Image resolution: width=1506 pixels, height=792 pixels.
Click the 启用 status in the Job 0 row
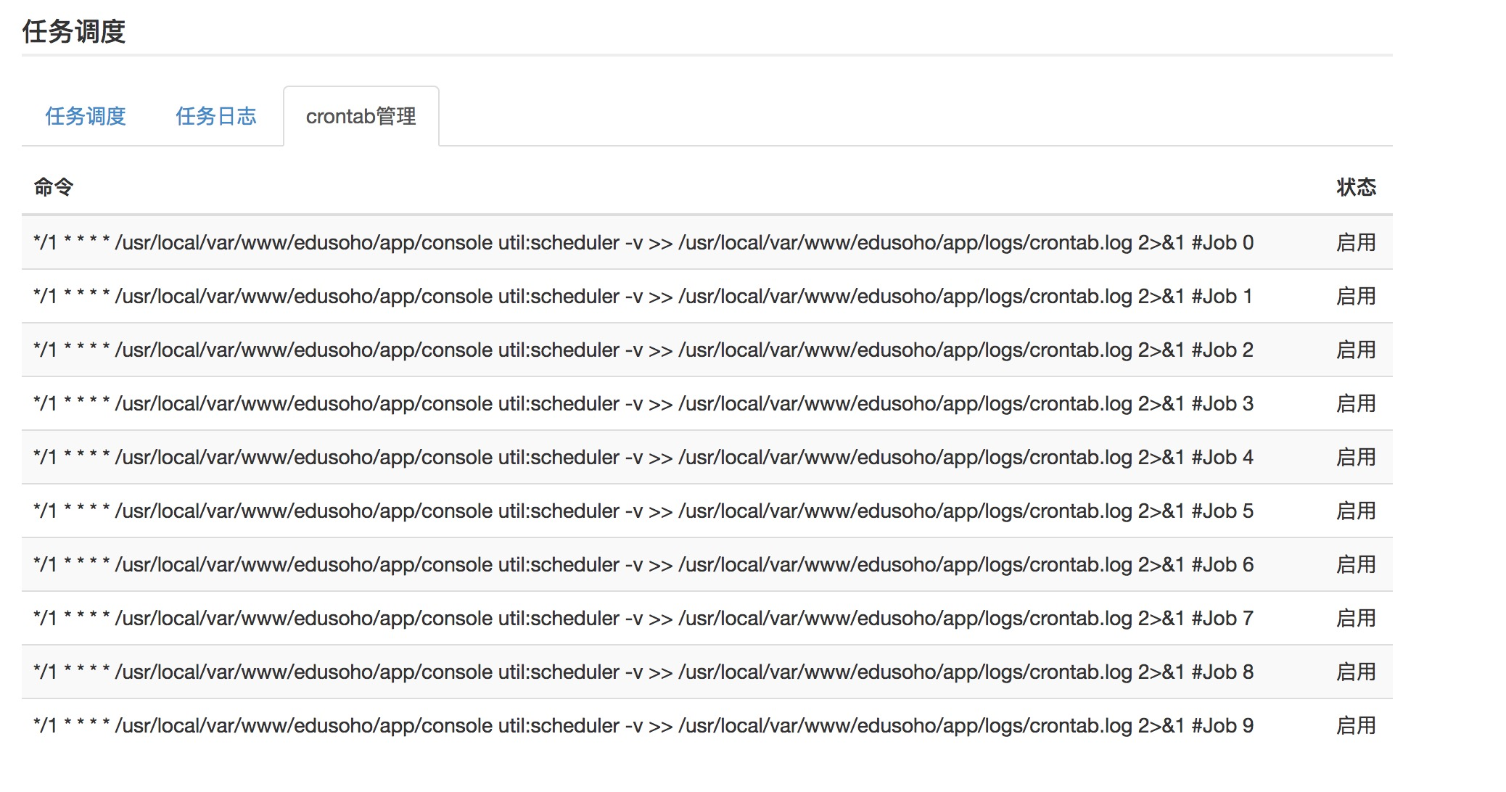click(x=1356, y=242)
